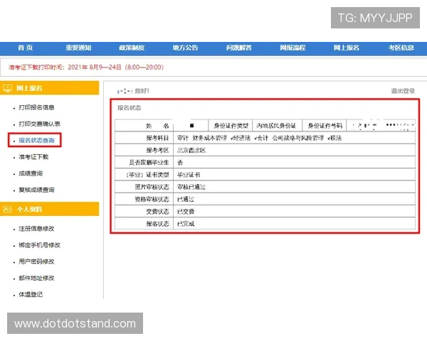Click the 身份证件号码 label cell
The image size is (427, 341).
[x=325, y=126]
